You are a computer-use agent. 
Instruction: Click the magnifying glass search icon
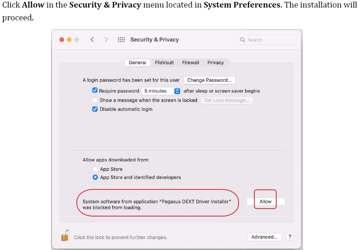point(242,40)
